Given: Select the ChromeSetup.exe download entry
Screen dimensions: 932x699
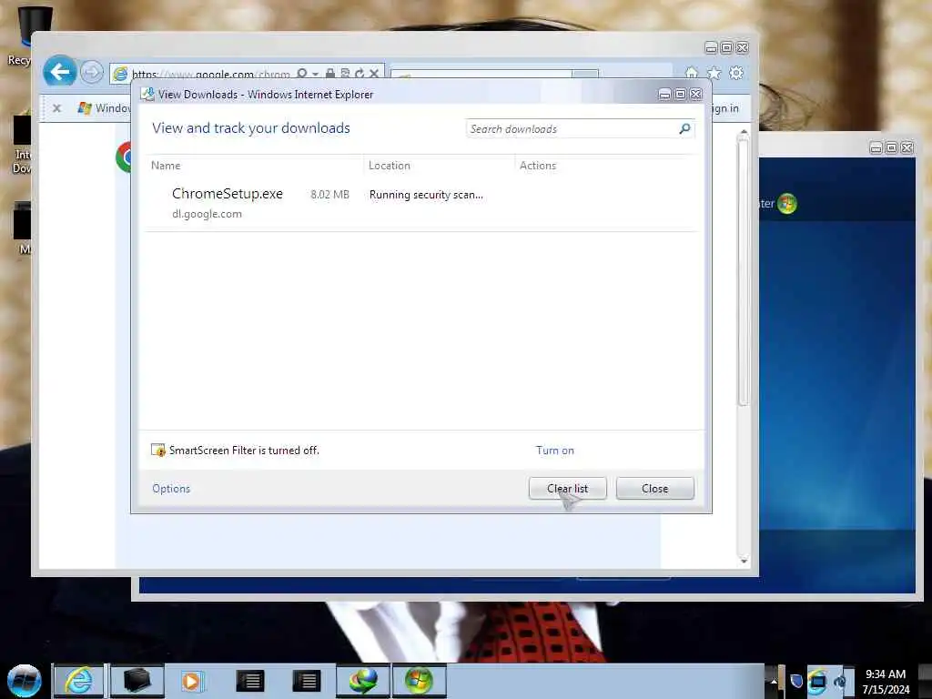Looking at the screenshot, I should tap(420, 203).
